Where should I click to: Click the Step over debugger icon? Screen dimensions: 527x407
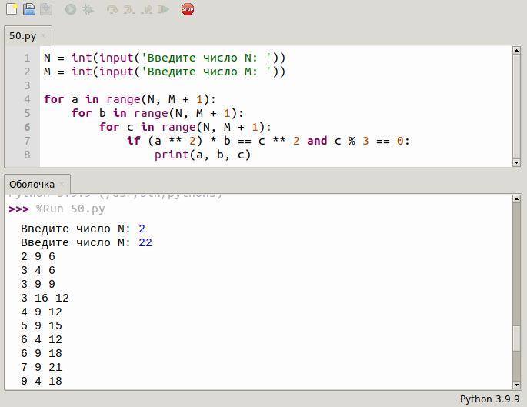click(112, 10)
